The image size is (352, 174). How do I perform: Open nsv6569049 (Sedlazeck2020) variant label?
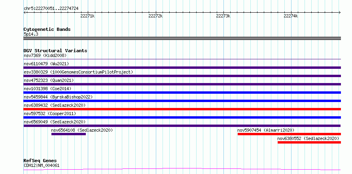[55, 122]
